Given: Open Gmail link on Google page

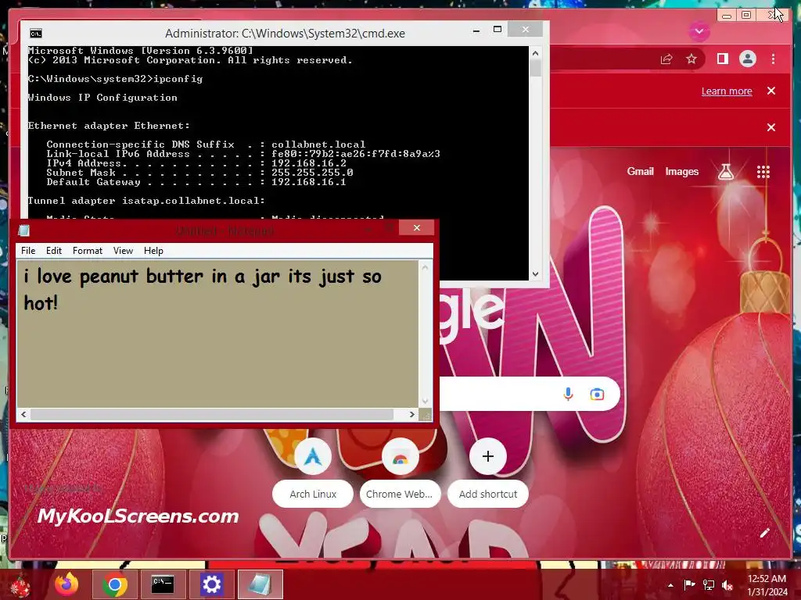Looking at the screenshot, I should (640, 171).
